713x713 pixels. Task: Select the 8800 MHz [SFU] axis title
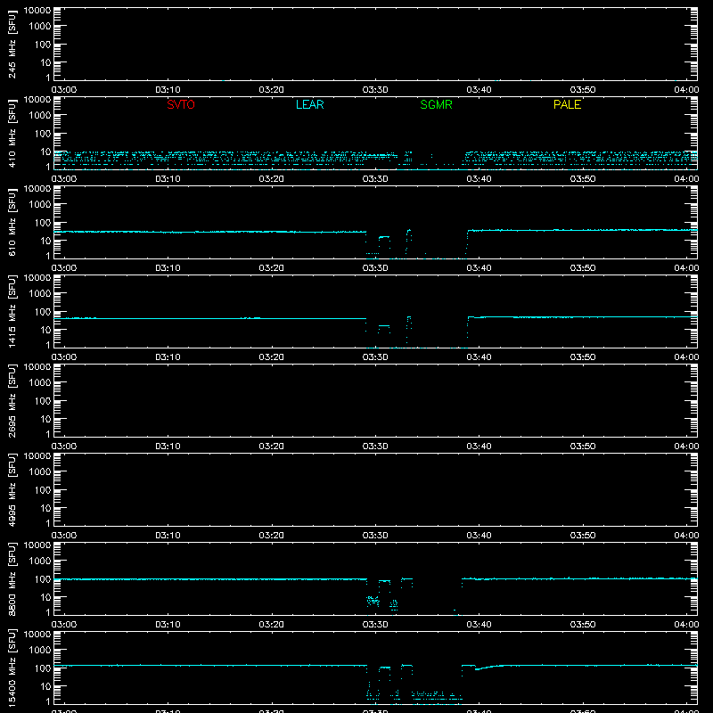[12, 578]
